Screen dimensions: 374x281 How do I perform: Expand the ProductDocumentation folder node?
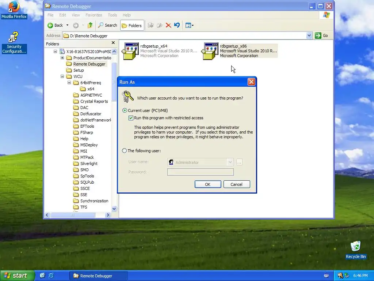(62, 57)
